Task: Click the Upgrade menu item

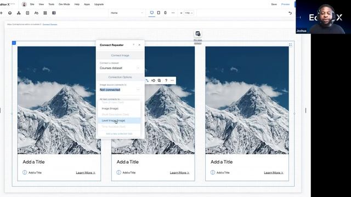Action: (99, 4)
